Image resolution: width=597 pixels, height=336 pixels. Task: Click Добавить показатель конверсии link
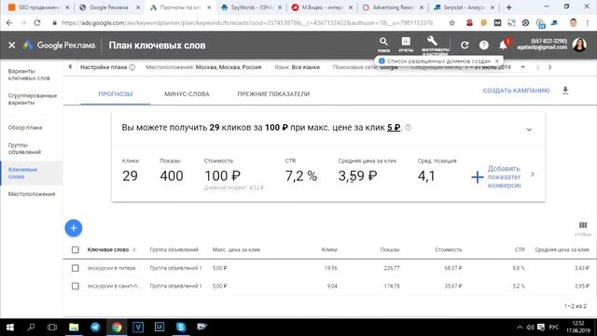click(x=504, y=176)
